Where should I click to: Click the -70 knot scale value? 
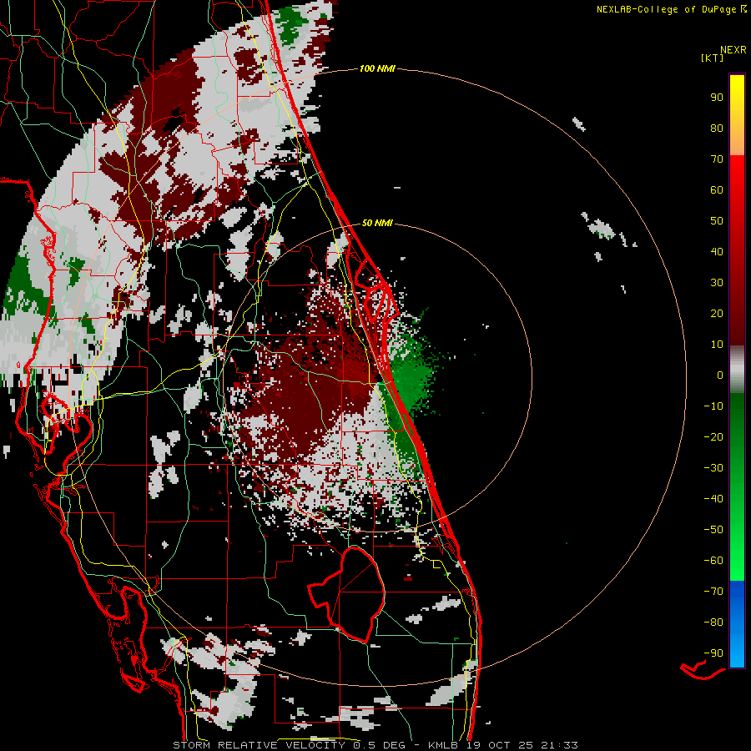(x=713, y=591)
